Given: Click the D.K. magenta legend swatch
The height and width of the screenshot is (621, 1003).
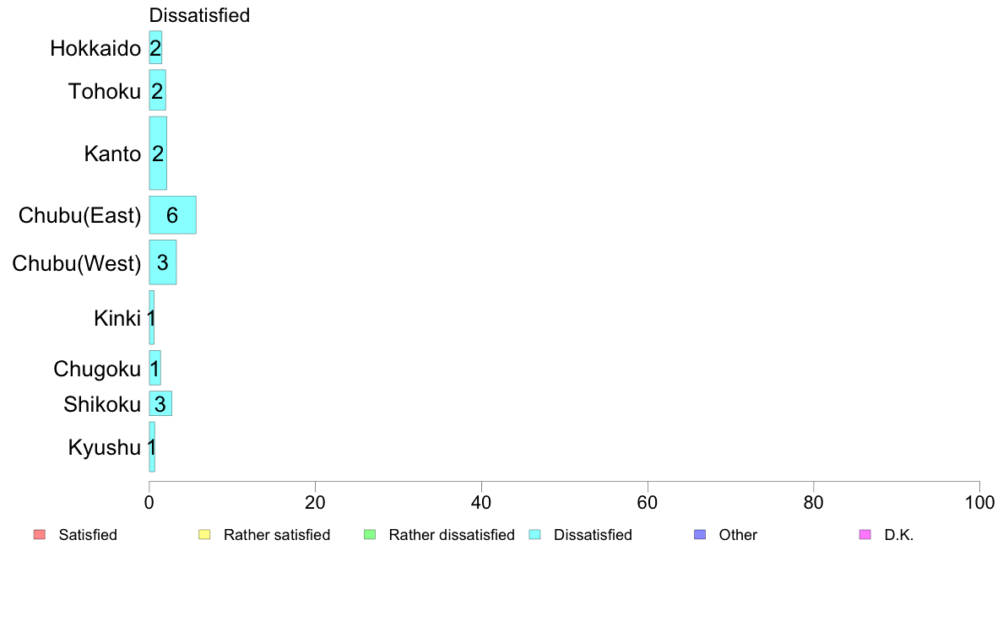Looking at the screenshot, I should click(x=865, y=535).
